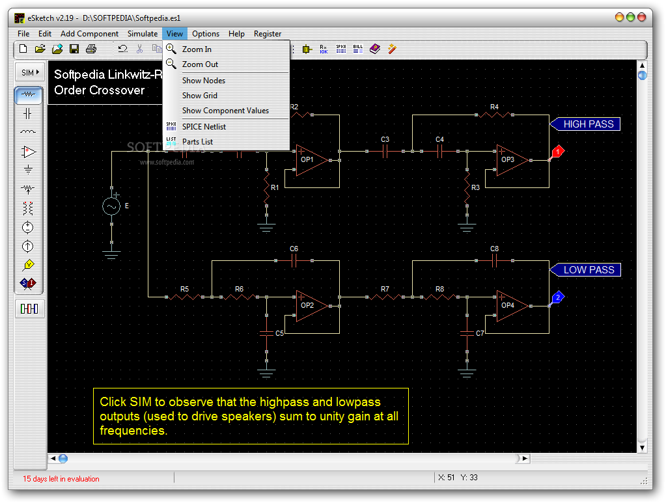The height and width of the screenshot is (503, 666).
Task: Click the Cut scissors icon
Action: [140, 49]
